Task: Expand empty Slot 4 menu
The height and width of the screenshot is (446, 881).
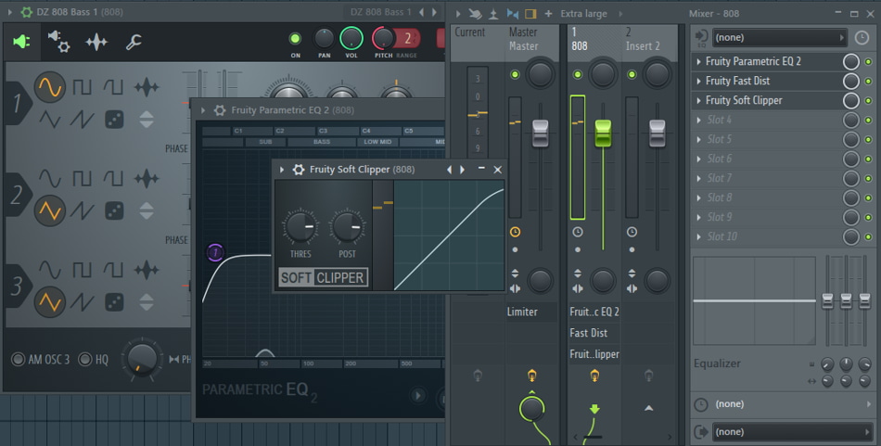Action: [x=698, y=121]
